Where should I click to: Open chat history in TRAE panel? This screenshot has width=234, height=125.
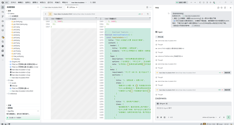(221, 7)
